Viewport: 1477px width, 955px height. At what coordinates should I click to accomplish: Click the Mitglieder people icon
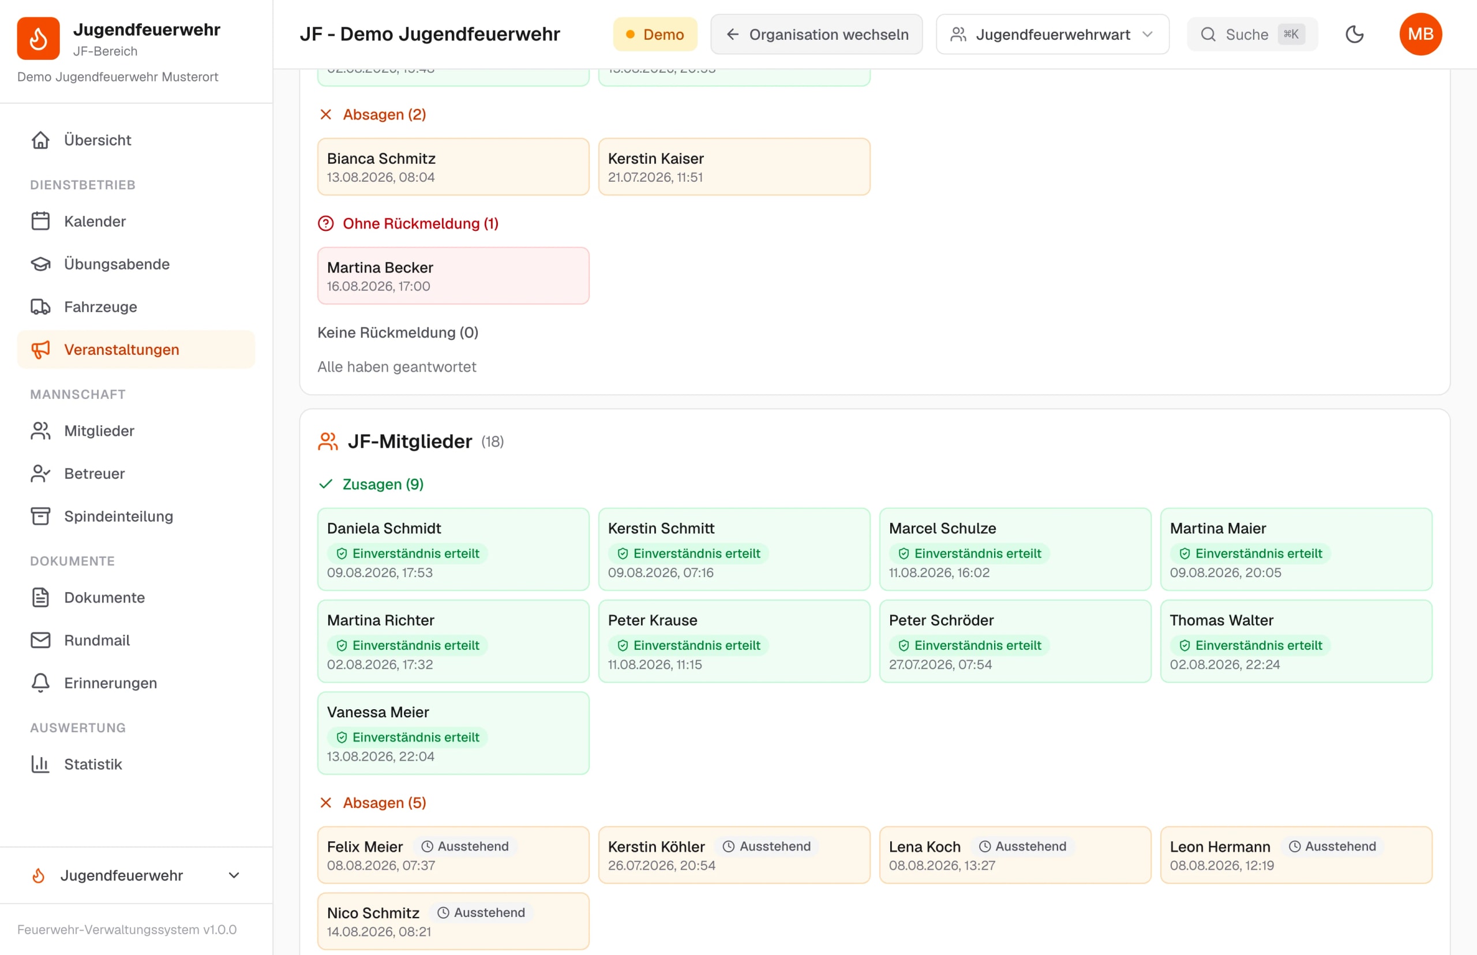[41, 431]
